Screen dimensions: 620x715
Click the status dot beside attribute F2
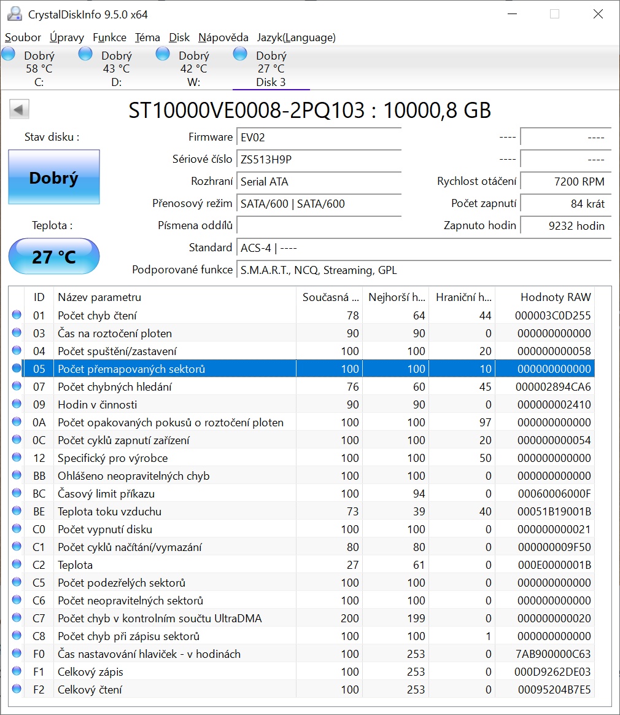point(17,689)
